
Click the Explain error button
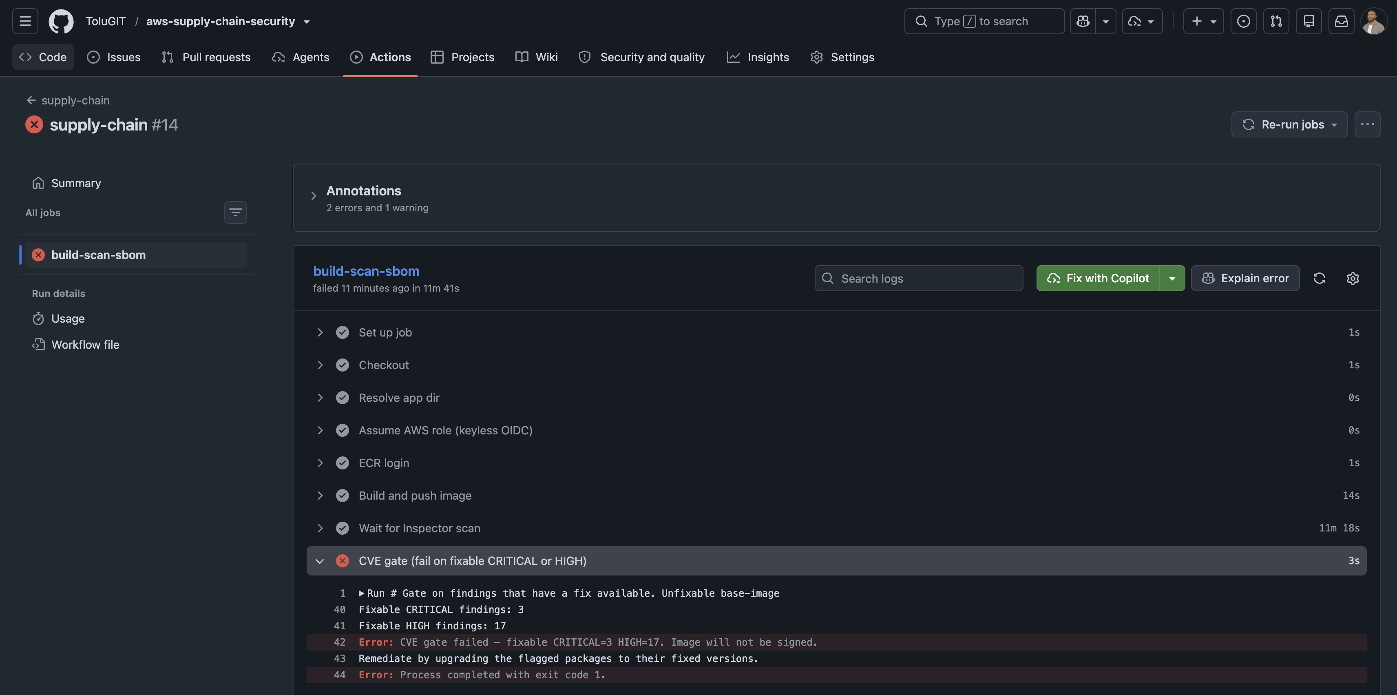click(1245, 278)
